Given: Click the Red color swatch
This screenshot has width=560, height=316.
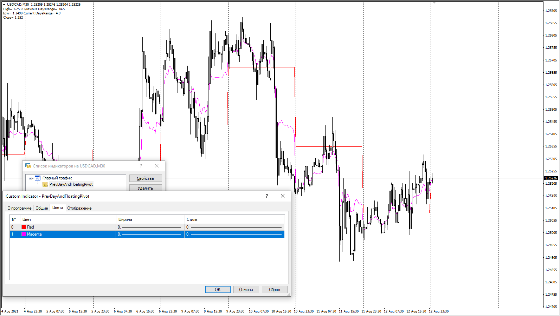Looking at the screenshot, I should pos(24,227).
